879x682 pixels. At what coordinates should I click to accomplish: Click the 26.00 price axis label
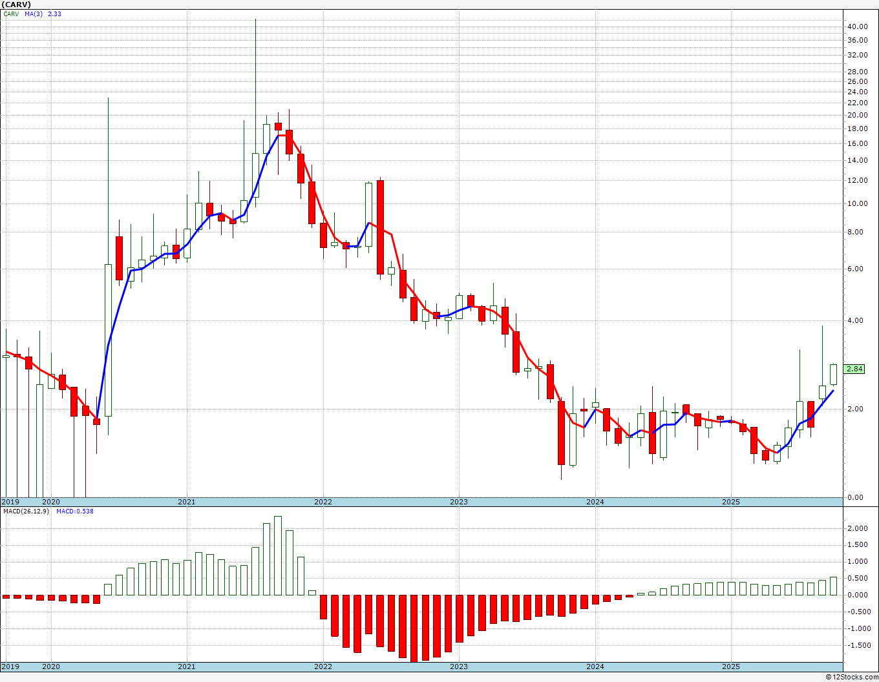857,81
